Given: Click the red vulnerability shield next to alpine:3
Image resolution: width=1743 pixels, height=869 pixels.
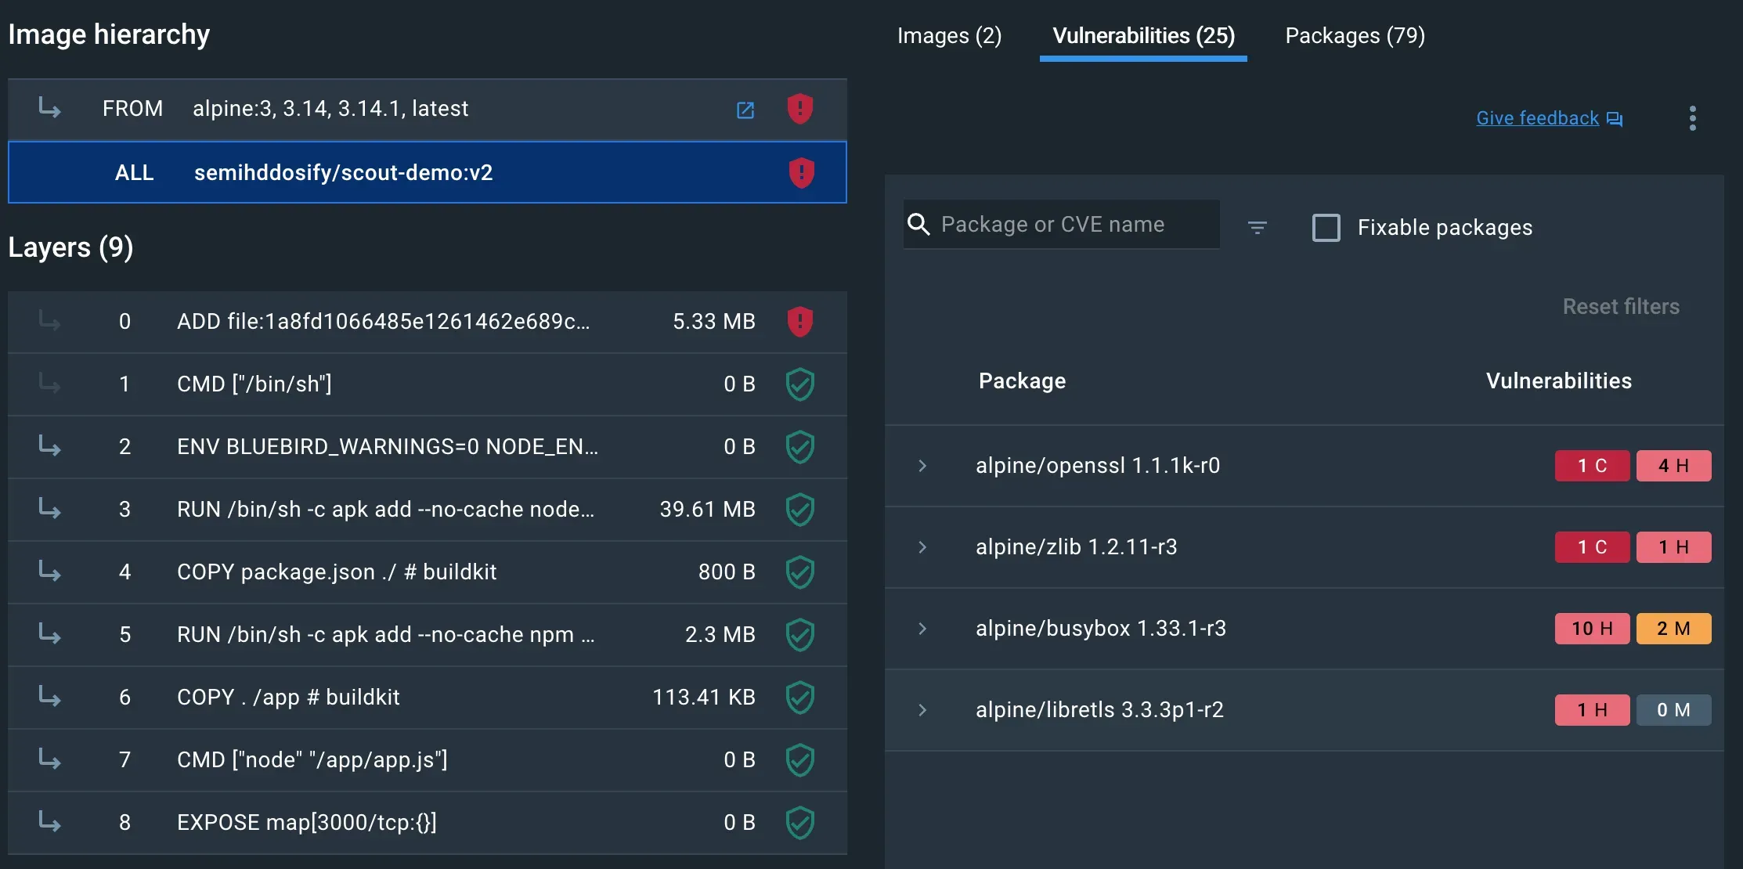Looking at the screenshot, I should (x=799, y=110).
